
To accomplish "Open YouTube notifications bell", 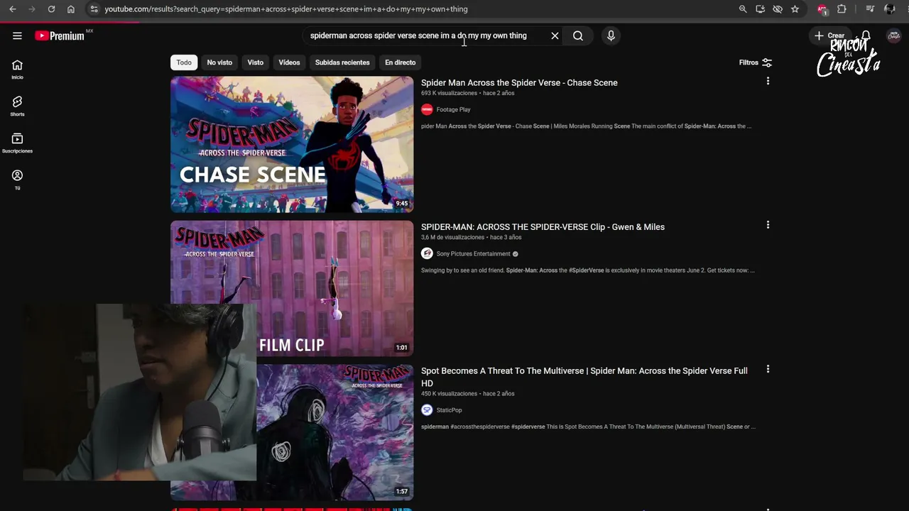I will pos(866,35).
